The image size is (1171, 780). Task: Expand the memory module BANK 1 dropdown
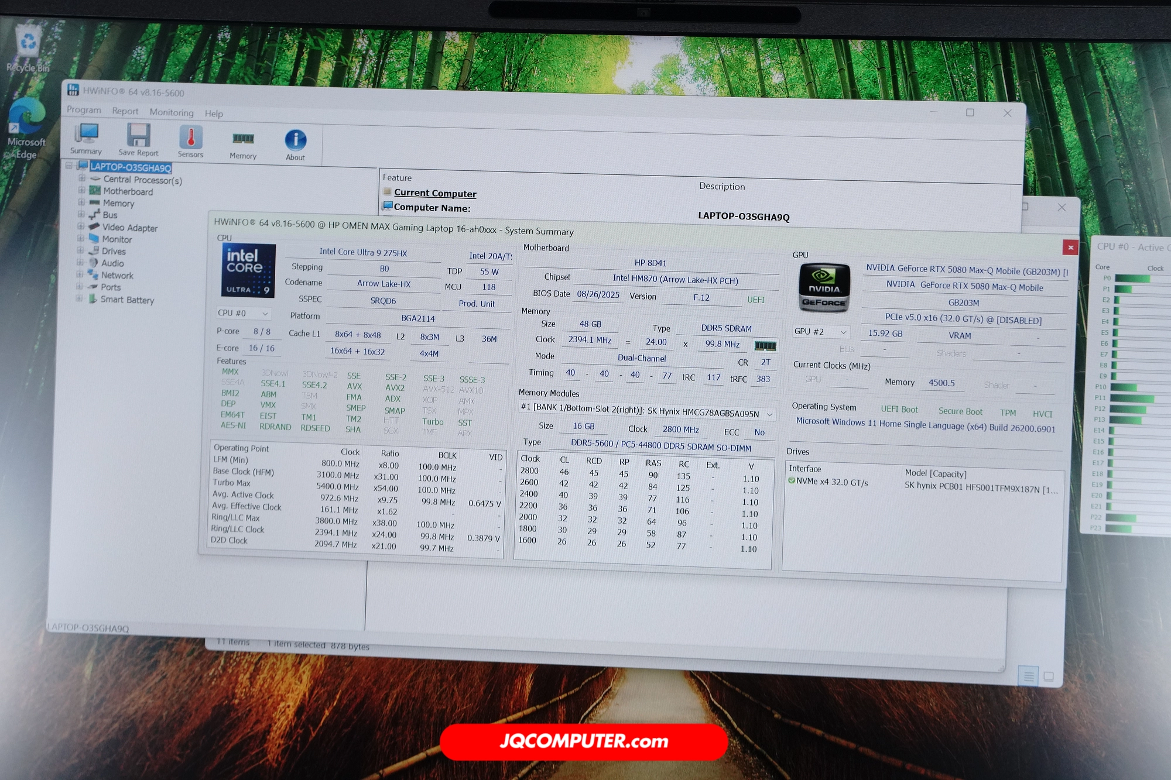tap(769, 414)
